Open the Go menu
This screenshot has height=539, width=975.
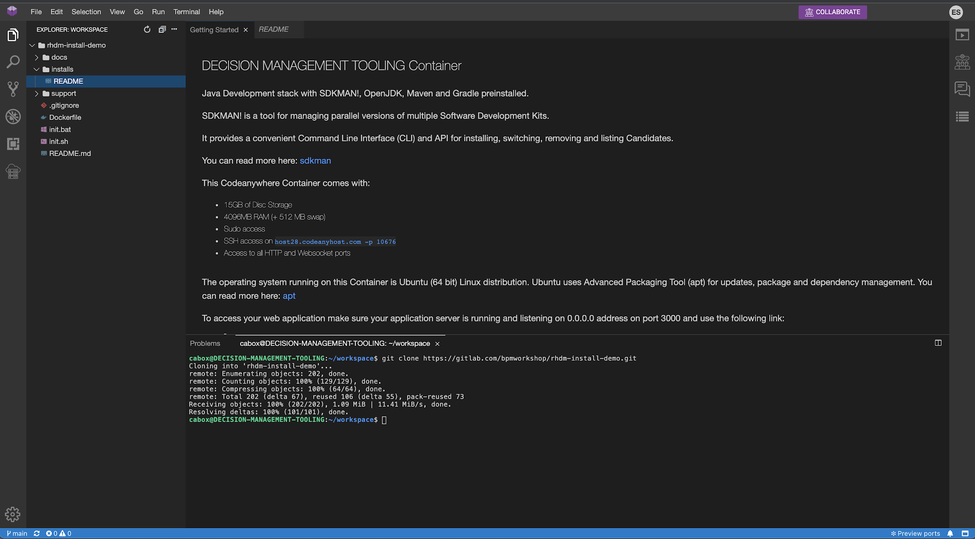click(x=139, y=12)
